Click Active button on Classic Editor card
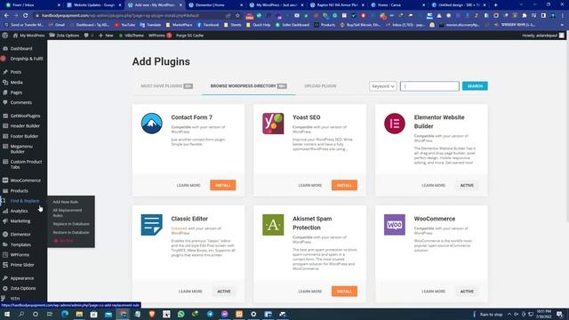The image size is (569, 320). 224,292
